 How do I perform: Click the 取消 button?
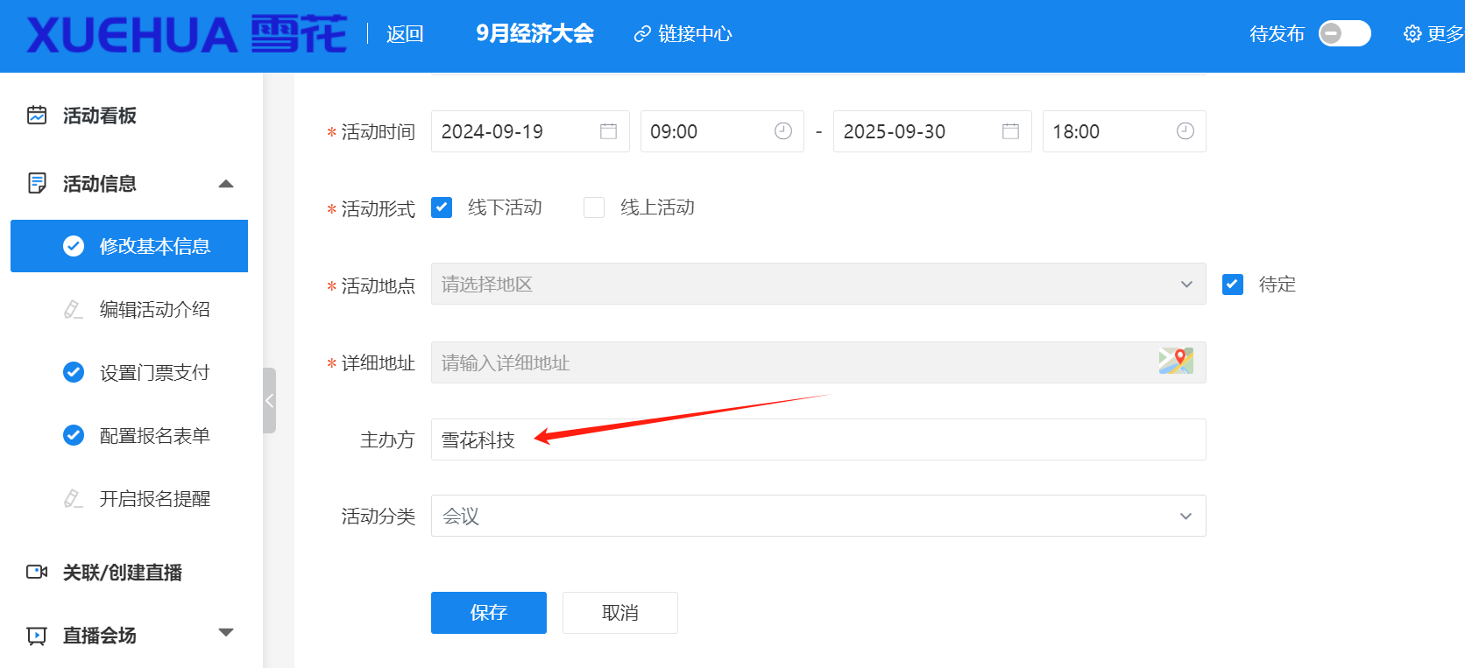point(620,613)
